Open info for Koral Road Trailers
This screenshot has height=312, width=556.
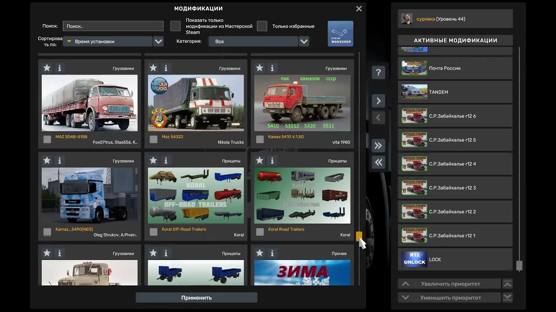pos(272,161)
